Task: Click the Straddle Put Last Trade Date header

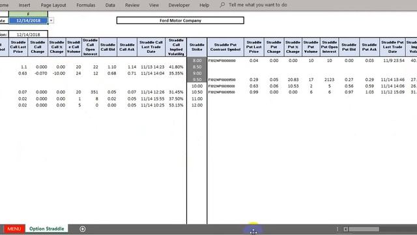Action: click(x=392, y=47)
